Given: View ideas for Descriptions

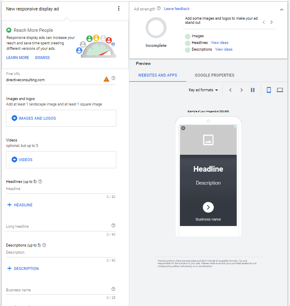Looking at the screenshot, I should pos(223,49).
